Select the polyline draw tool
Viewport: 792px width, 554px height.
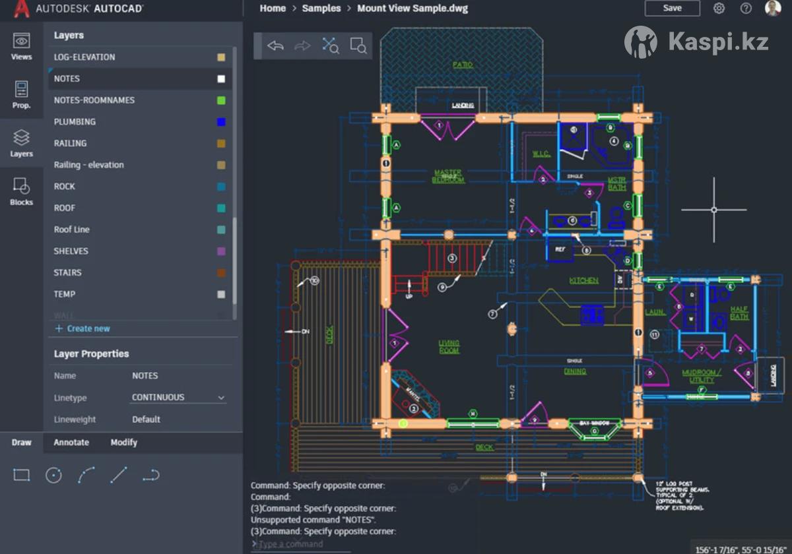pyautogui.click(x=151, y=475)
